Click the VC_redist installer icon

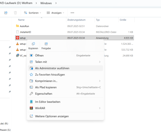tap(17, 55)
